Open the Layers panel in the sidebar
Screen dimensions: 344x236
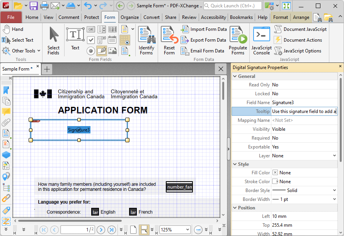5,155
